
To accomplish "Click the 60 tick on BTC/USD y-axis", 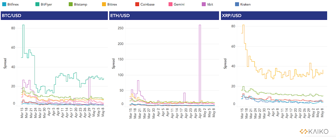I will 13,48.
